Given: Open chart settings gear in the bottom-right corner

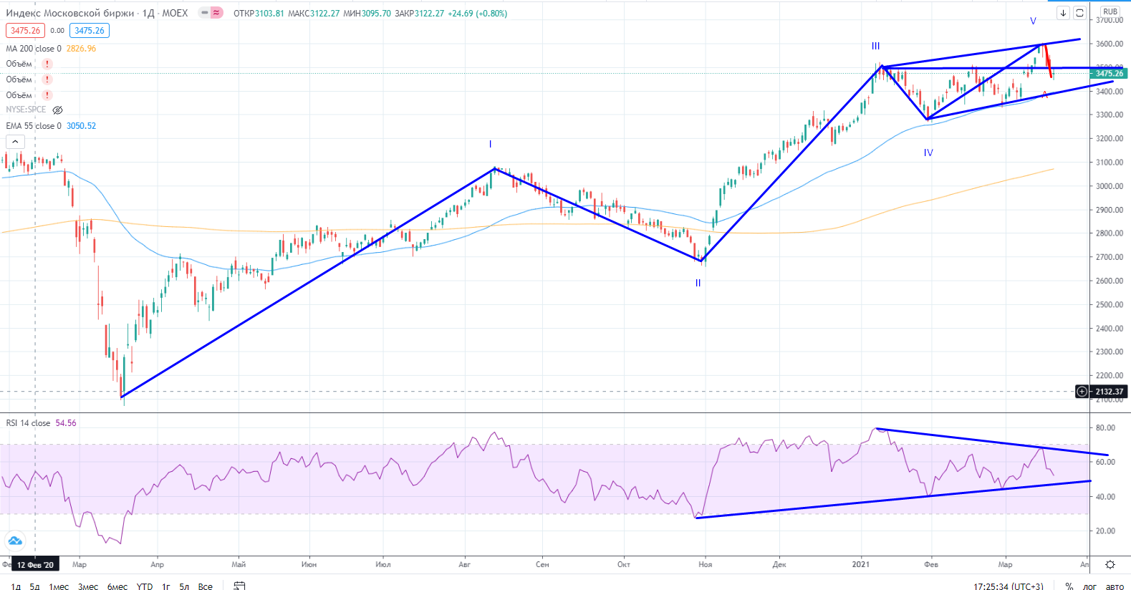Looking at the screenshot, I should [x=1110, y=565].
